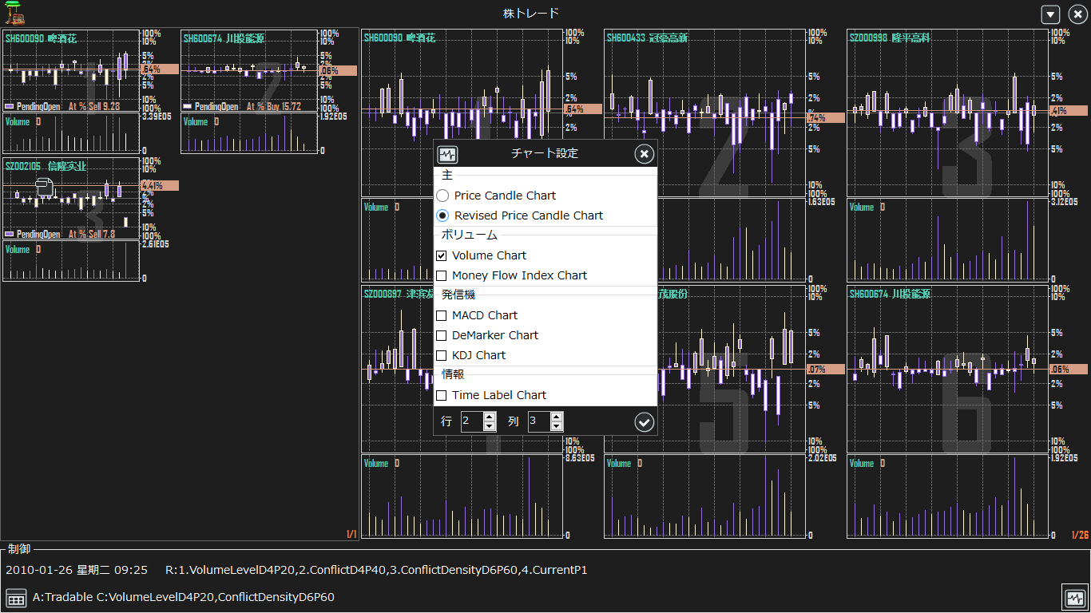Click the R:1.VolumeLevelD4P20 rules status text

point(376,571)
